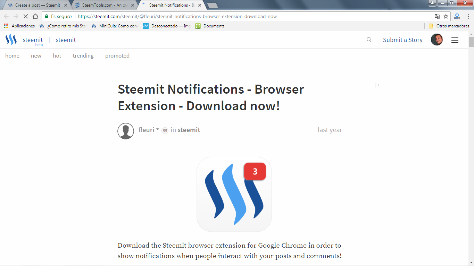Click the blue extension icon beside the address bar
The height and width of the screenshot is (266, 474).
point(457,16)
